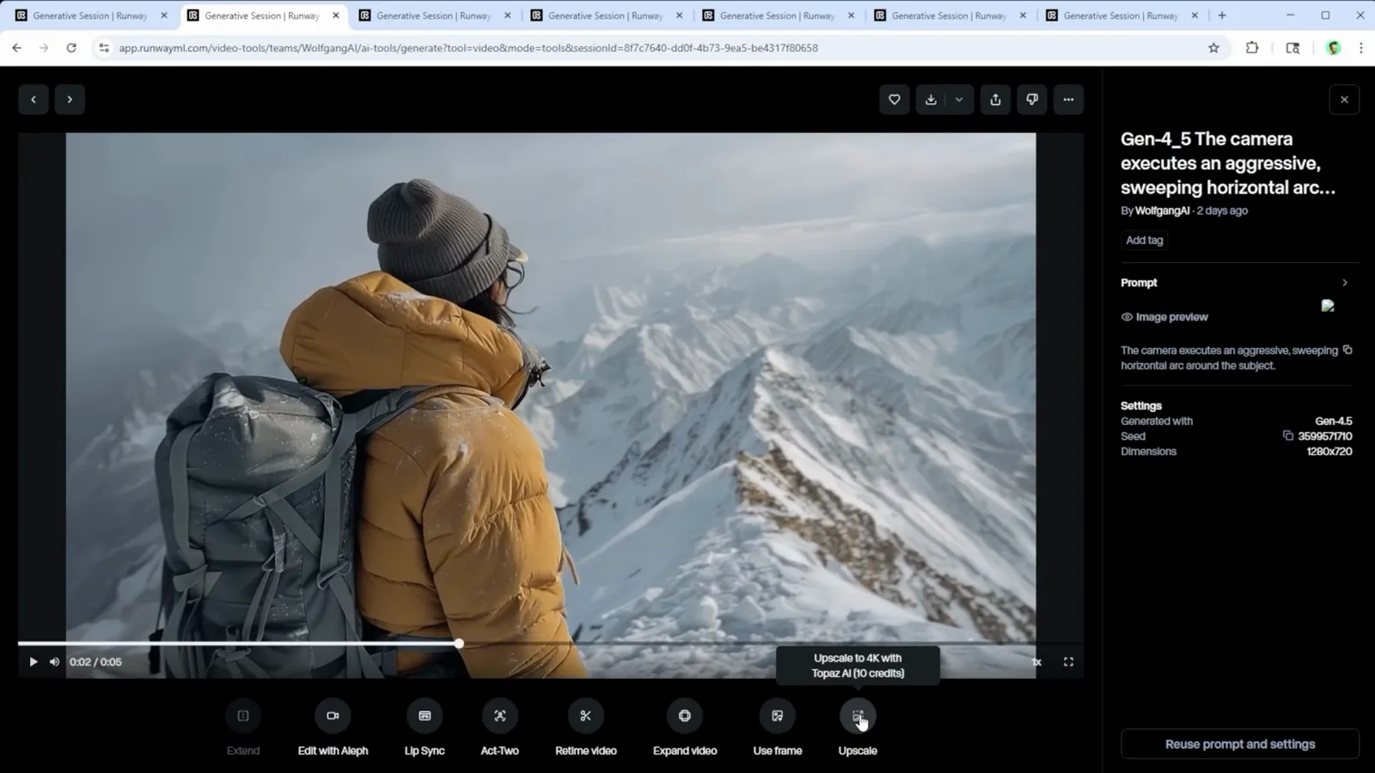Click Edit with Aleph tool
The height and width of the screenshot is (773, 1375).
(x=333, y=728)
